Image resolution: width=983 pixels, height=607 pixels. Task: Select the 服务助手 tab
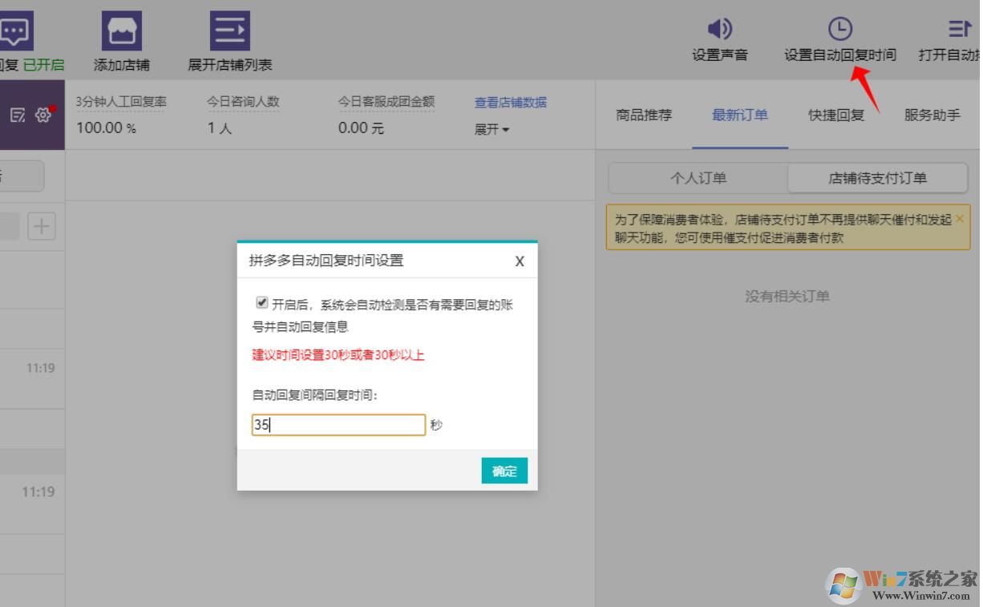(x=932, y=115)
